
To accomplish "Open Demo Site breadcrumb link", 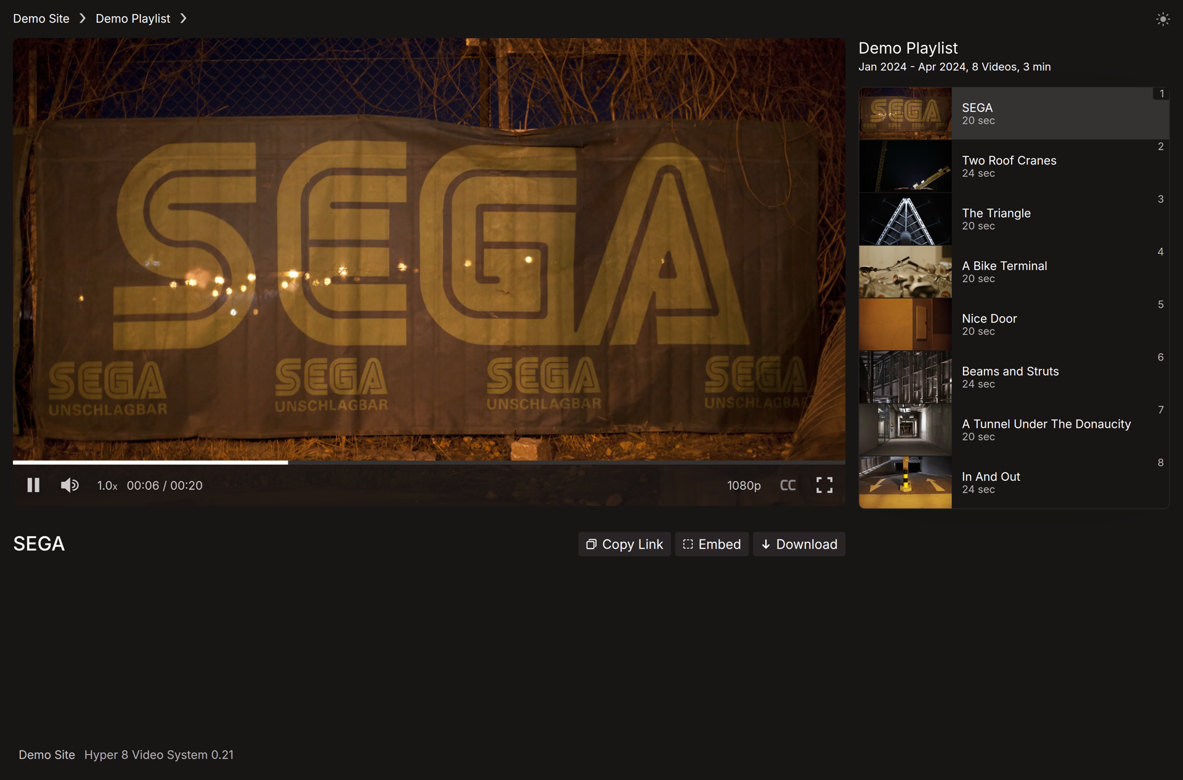I will point(41,18).
